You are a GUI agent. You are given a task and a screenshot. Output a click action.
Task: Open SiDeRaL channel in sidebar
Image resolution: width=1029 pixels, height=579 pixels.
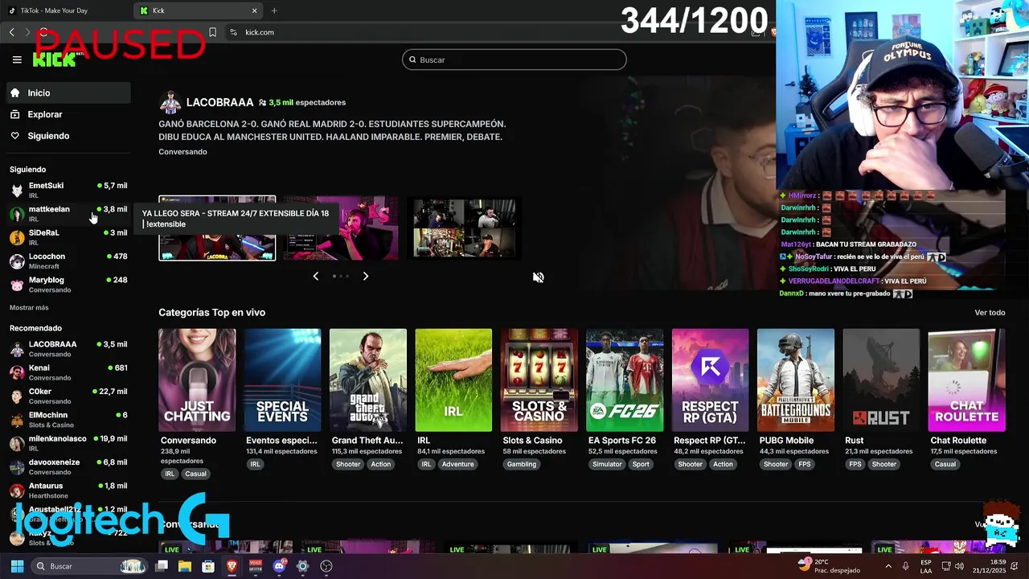point(68,237)
